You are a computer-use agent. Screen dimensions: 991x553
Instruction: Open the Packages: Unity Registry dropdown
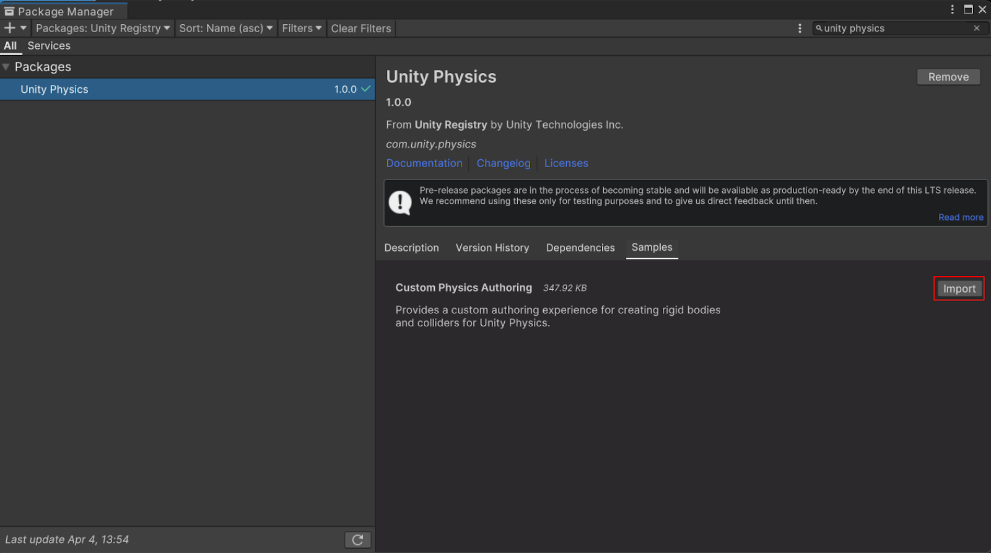pyautogui.click(x=103, y=28)
